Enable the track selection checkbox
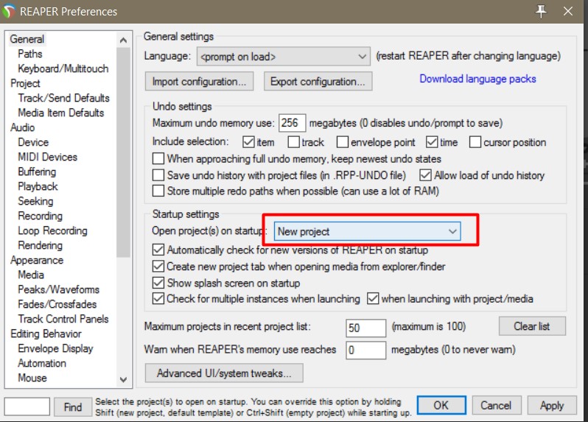 [x=293, y=142]
